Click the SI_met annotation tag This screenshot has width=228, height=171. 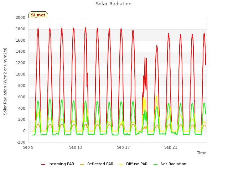pos(38,15)
